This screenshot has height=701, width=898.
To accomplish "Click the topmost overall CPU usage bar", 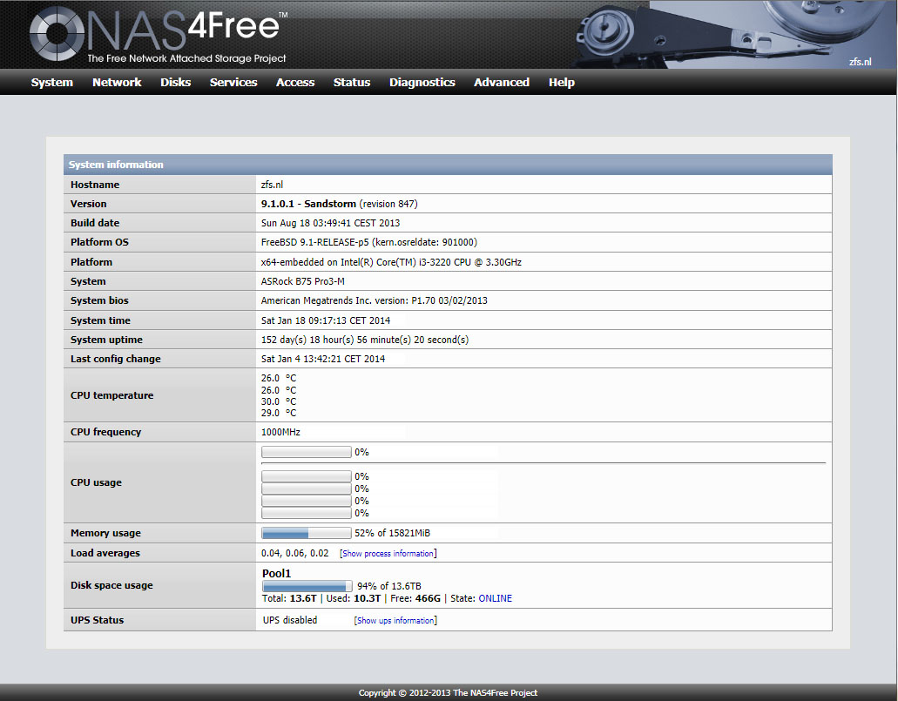I will click(x=306, y=452).
